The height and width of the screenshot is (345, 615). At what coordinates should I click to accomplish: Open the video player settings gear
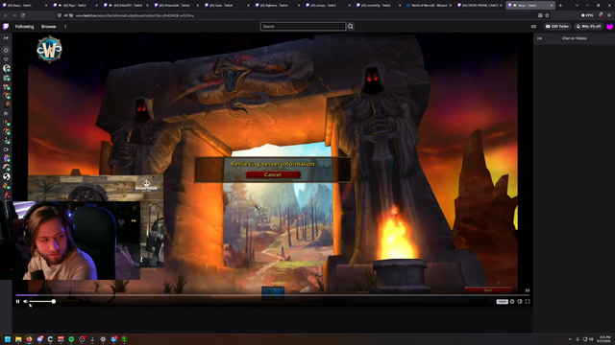point(512,302)
